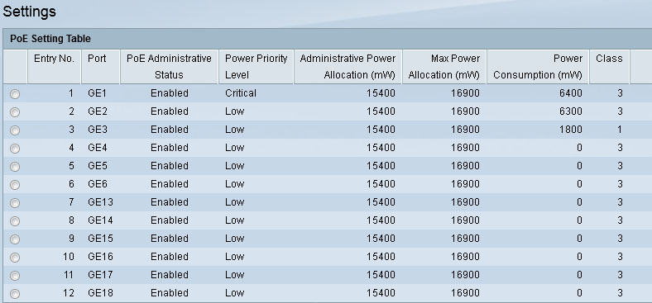
Task: Click Enabled status in GE6 row
Action: pos(170,184)
